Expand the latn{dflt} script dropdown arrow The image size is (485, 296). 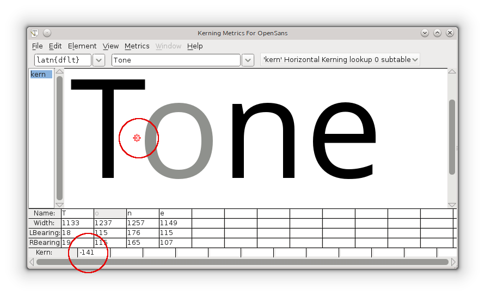click(99, 60)
